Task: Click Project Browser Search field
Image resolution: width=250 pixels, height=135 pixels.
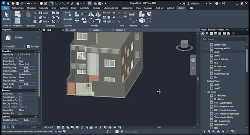Action: click(225, 39)
